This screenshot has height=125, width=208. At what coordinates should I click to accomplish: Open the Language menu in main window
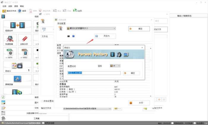16,6
